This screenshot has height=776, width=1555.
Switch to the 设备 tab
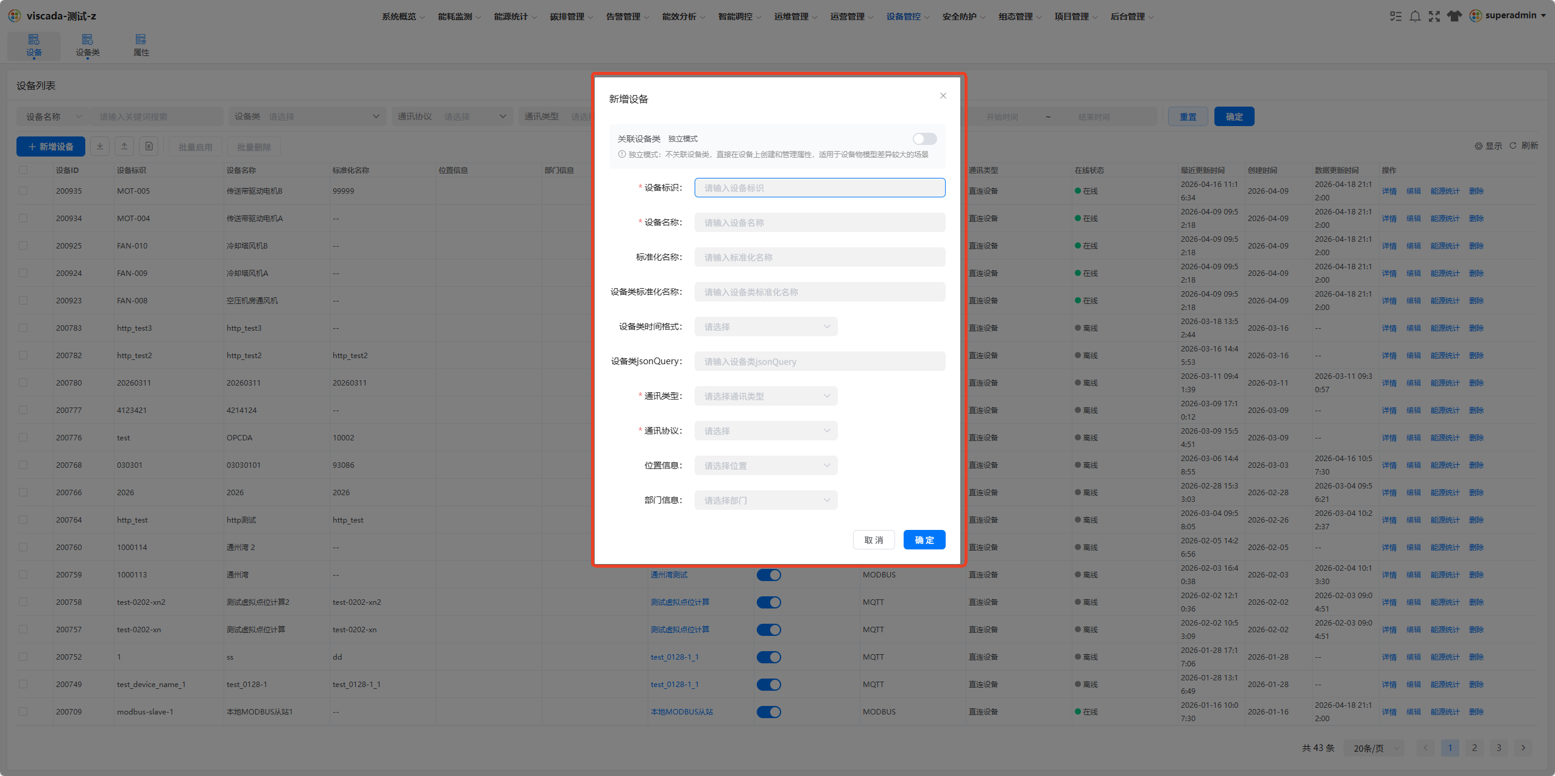click(x=34, y=46)
